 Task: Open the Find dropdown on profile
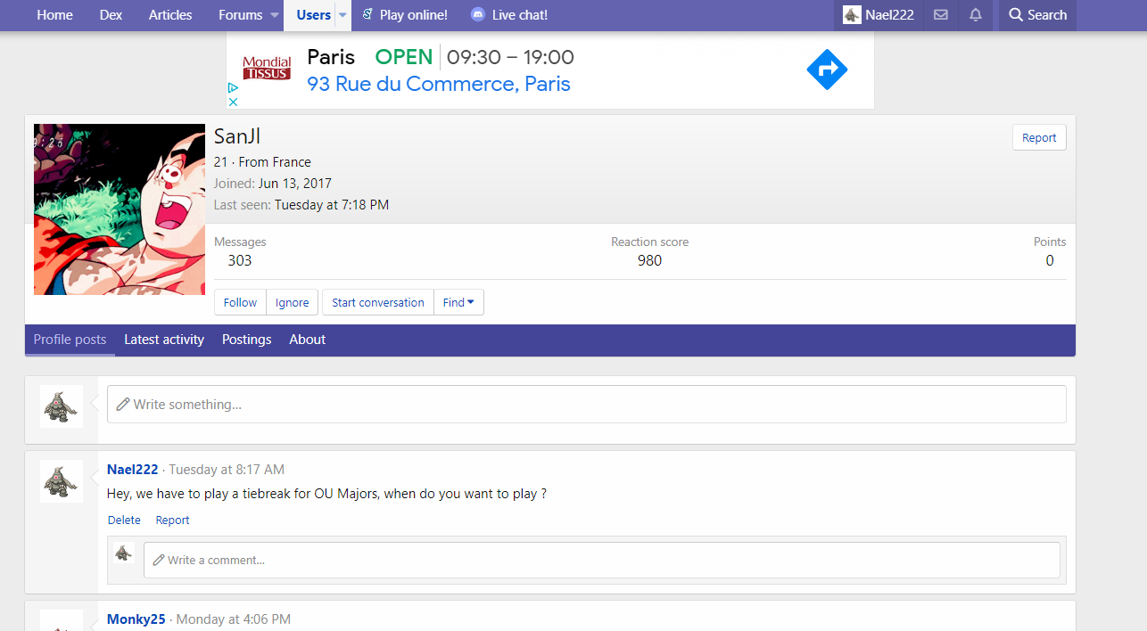pyautogui.click(x=458, y=302)
